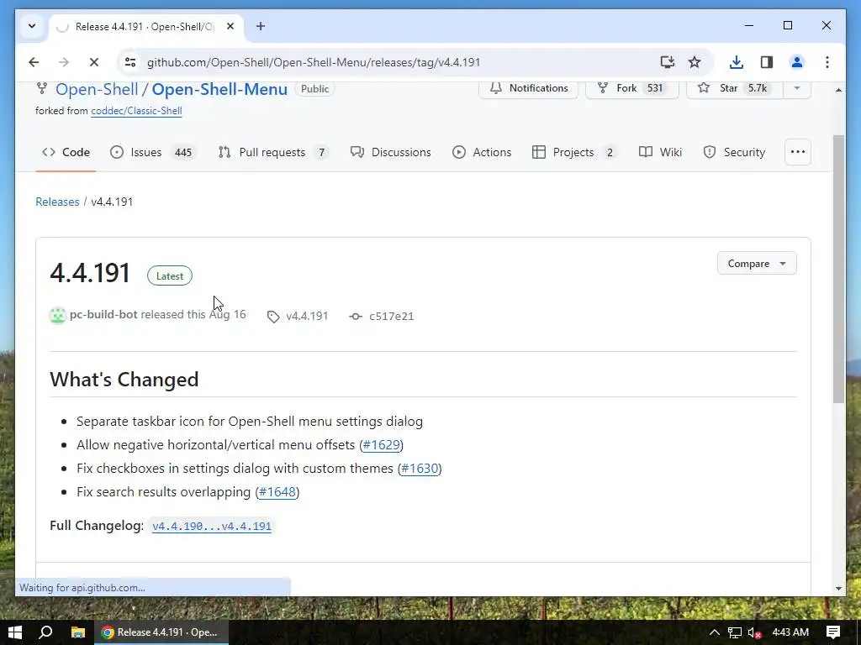
Task: Open File Explorer from taskbar
Action: pyautogui.click(x=78, y=632)
